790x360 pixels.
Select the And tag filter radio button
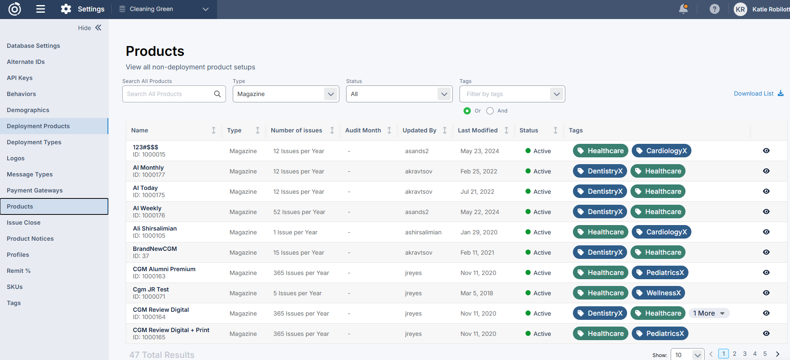pos(490,111)
